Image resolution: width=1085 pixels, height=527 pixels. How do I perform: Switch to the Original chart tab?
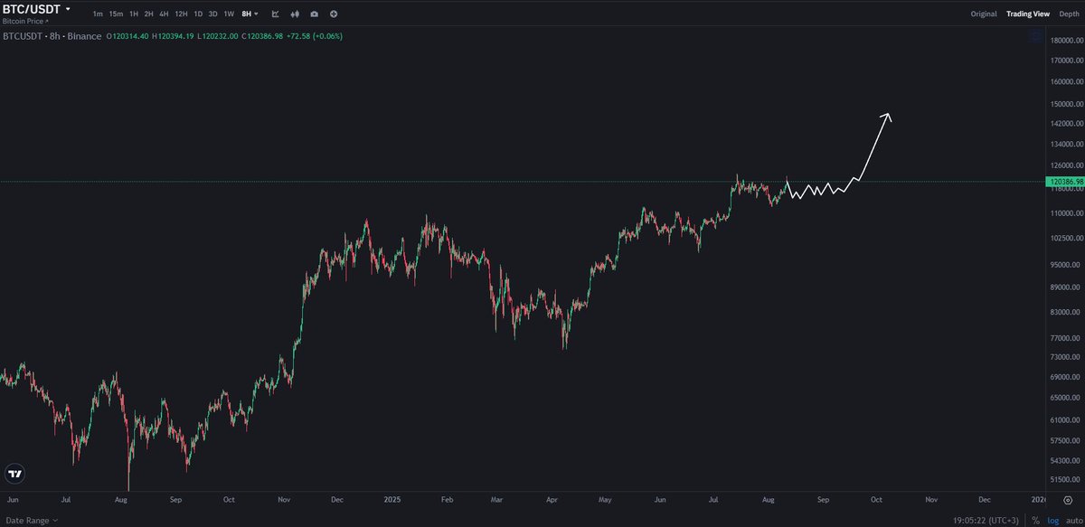(984, 14)
